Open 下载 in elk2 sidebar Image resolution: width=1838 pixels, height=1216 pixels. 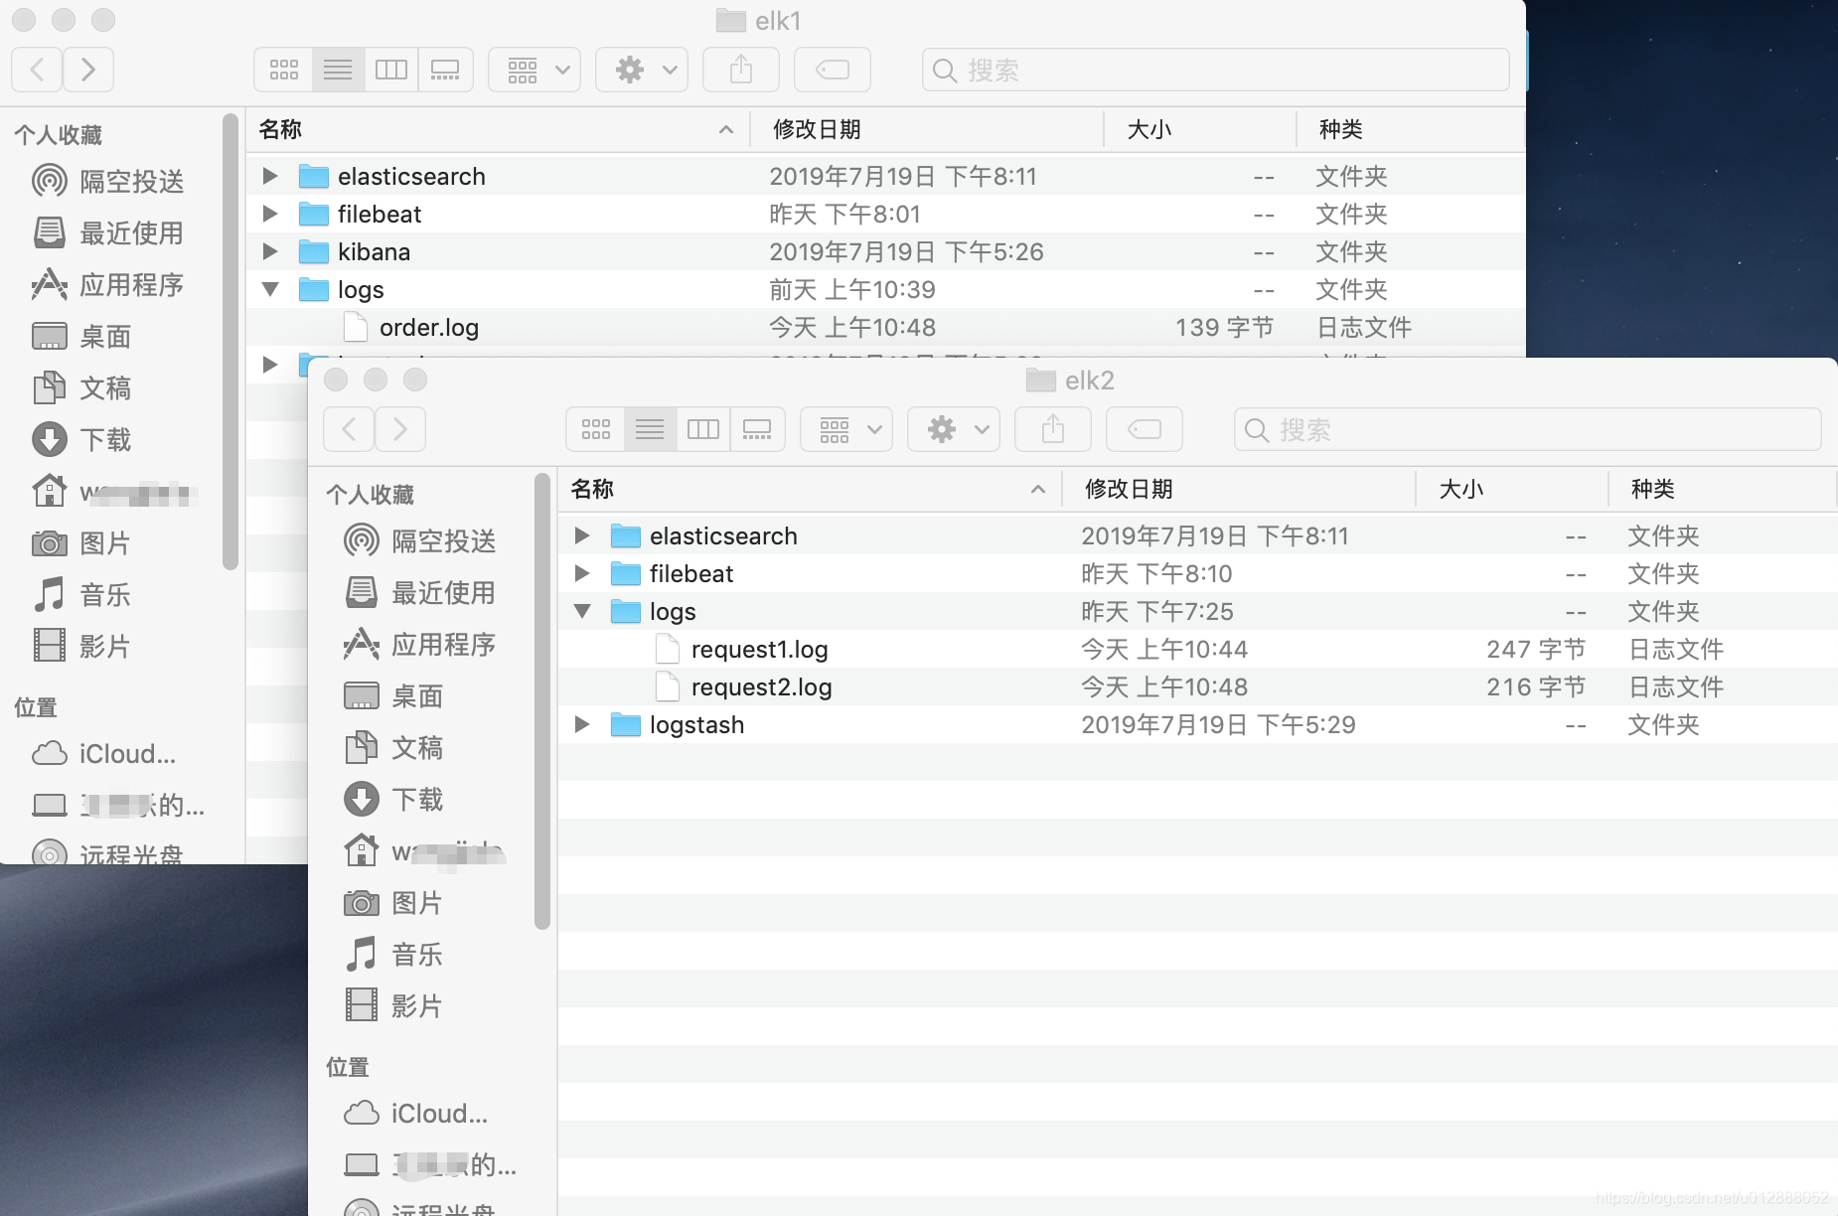pyautogui.click(x=395, y=799)
